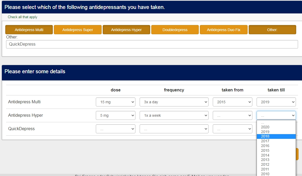Toggle the Antidepress Hyper option
The width and height of the screenshot is (302, 176).
click(x=126, y=30)
